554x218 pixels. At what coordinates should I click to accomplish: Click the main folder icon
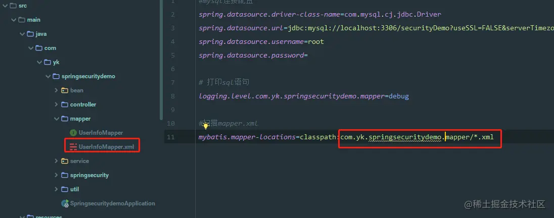tap(22, 20)
